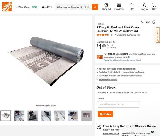Screen dimensions: 160x136
Task: Change delivery ZIP code 44111
Action: [47, 7]
